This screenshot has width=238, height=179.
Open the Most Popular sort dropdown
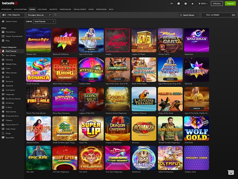(x=44, y=22)
